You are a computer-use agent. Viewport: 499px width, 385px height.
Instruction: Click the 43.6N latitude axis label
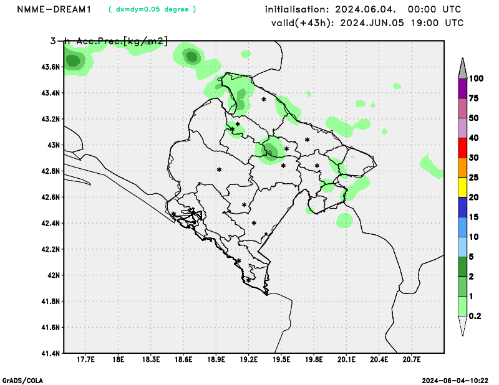click(51, 67)
